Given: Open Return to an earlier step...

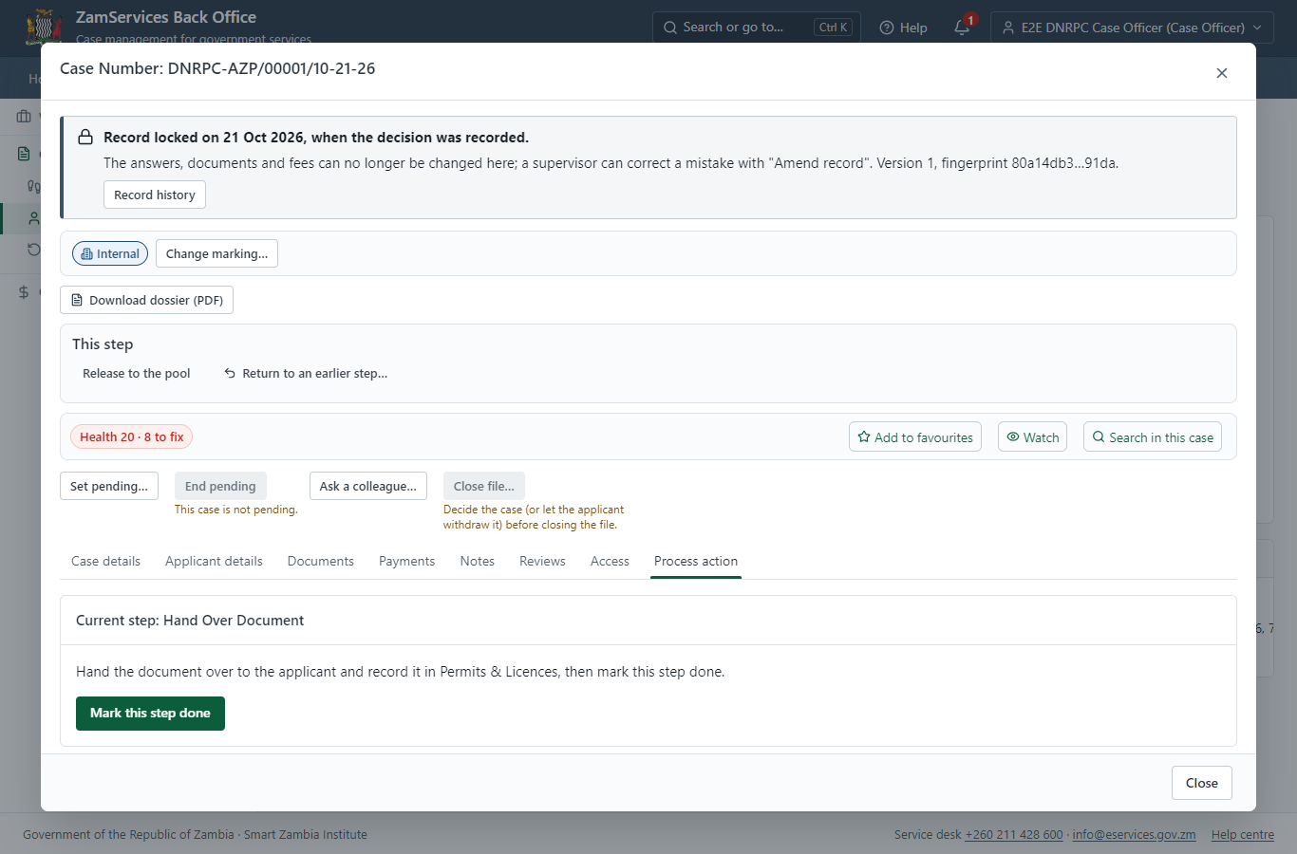Looking at the screenshot, I should 306,373.
